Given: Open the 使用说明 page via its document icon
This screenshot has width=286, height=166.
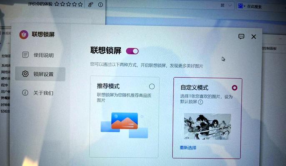Looking at the screenshot, I should 25,55.
